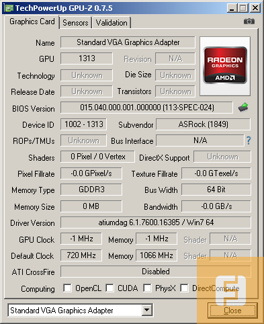264x324 pixels.
Task: Click the Revision N/A field
Action: click(x=175, y=58)
